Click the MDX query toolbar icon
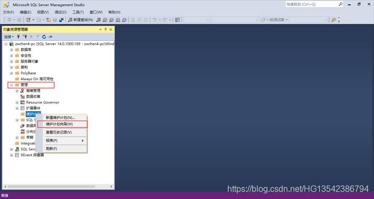374x199 pixels. click(105, 20)
